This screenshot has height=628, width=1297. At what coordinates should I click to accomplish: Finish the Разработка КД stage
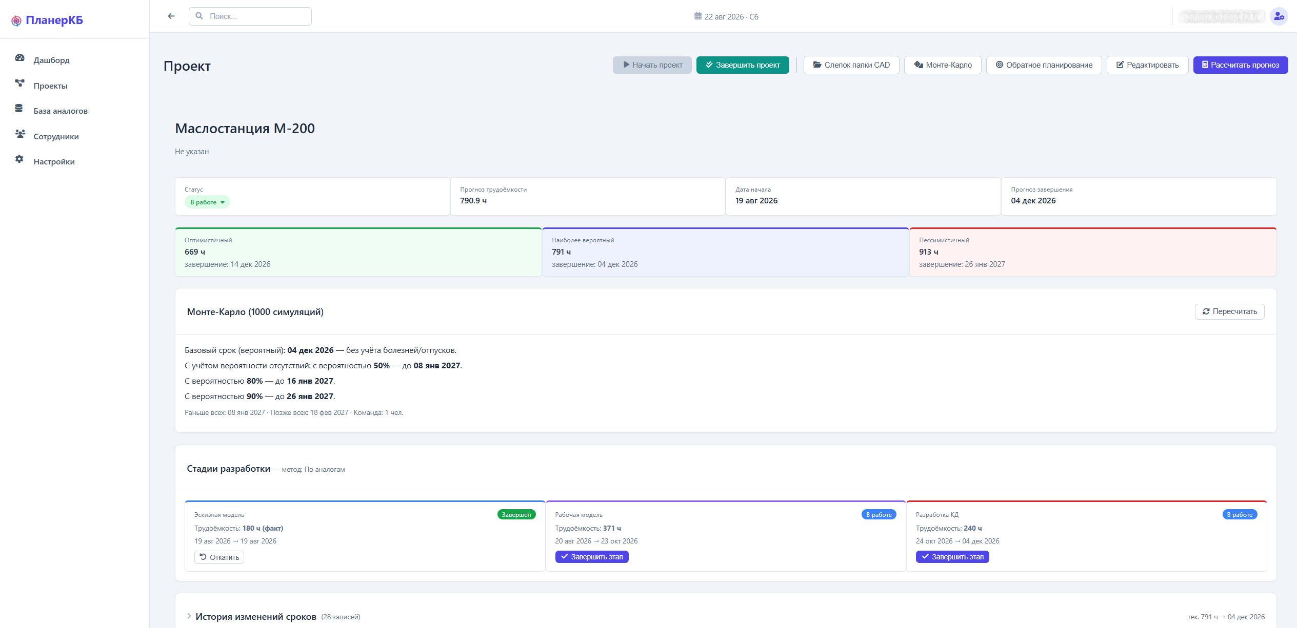click(x=952, y=557)
